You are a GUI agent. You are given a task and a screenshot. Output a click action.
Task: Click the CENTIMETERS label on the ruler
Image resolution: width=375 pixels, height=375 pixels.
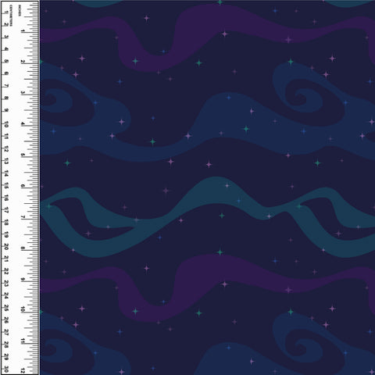(x=11, y=16)
